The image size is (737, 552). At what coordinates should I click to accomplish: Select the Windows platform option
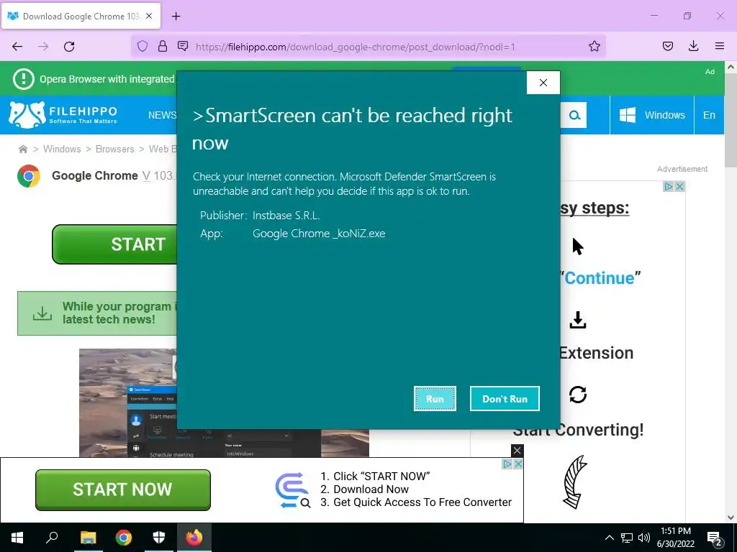[x=652, y=115]
